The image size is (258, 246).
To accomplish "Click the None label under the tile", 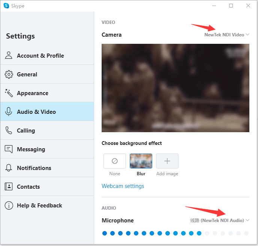I will (115, 174).
